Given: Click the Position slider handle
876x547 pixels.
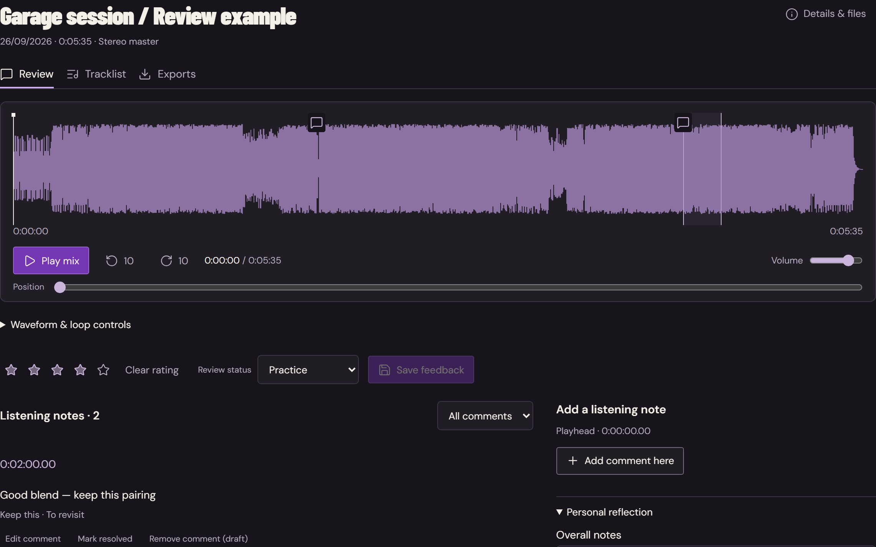Looking at the screenshot, I should 60,287.
